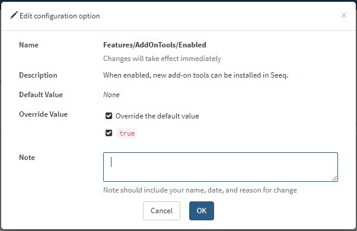Confirm changes with the OK button

click(x=202, y=211)
